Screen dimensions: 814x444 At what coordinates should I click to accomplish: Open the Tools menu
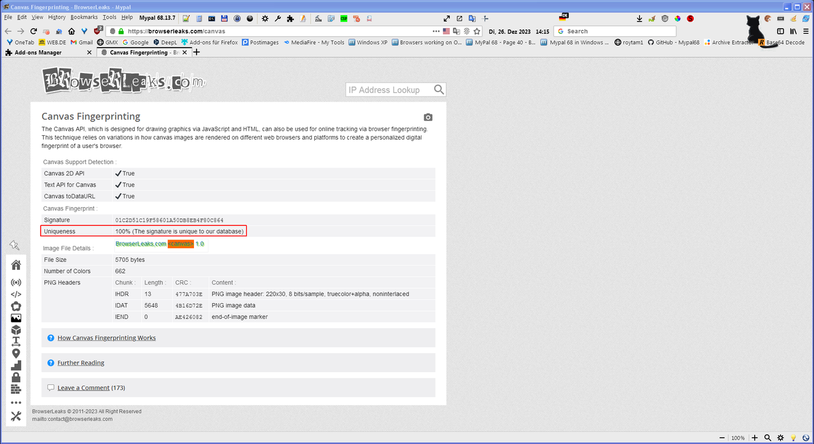109,18
